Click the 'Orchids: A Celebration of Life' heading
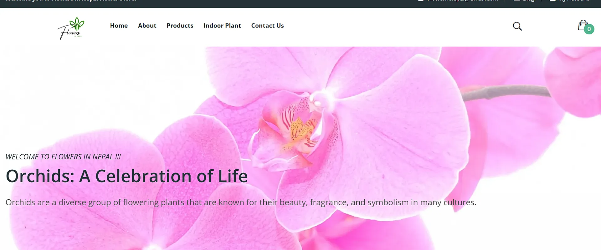Viewport: 601px width, 250px height. click(x=127, y=176)
